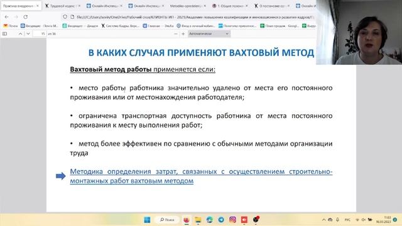Open the Вход в личный кабинет bookmark

196,26
